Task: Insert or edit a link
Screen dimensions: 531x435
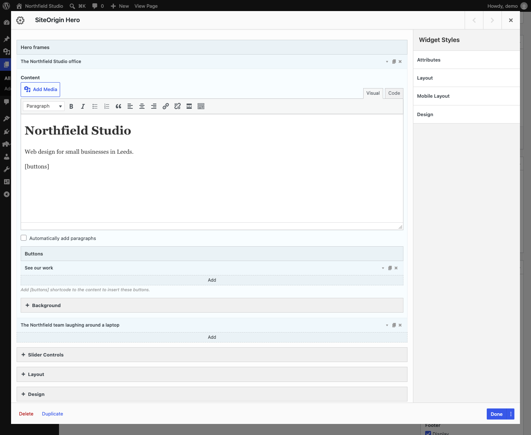Action: point(166,106)
